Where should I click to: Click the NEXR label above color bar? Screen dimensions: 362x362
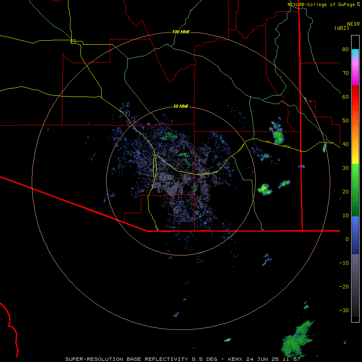[x=353, y=24]
